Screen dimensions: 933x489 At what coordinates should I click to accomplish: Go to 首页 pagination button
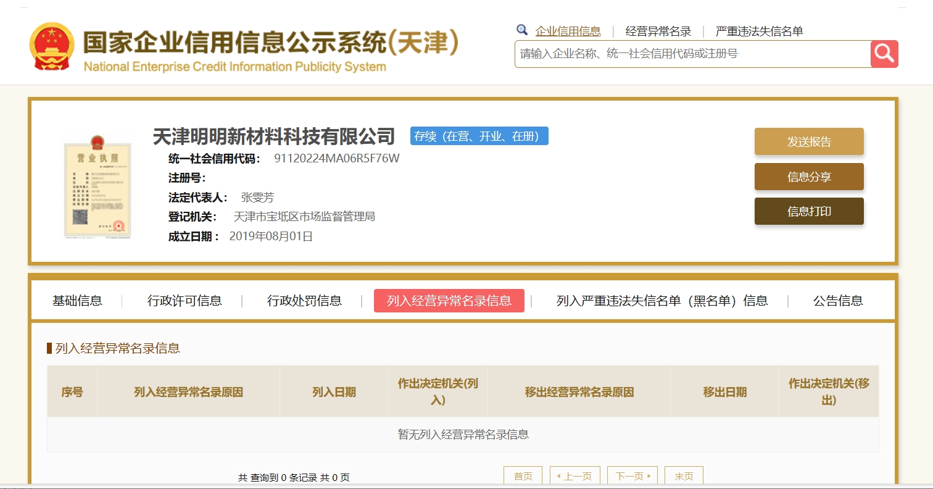[x=523, y=476]
